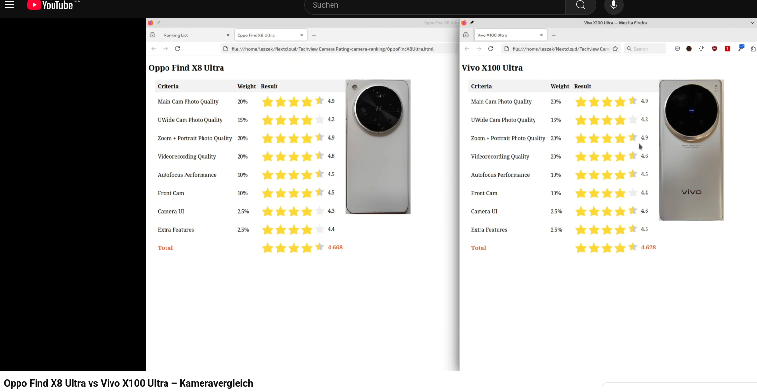Click the Oppo Find X8 Ultra phone image

pyautogui.click(x=378, y=147)
